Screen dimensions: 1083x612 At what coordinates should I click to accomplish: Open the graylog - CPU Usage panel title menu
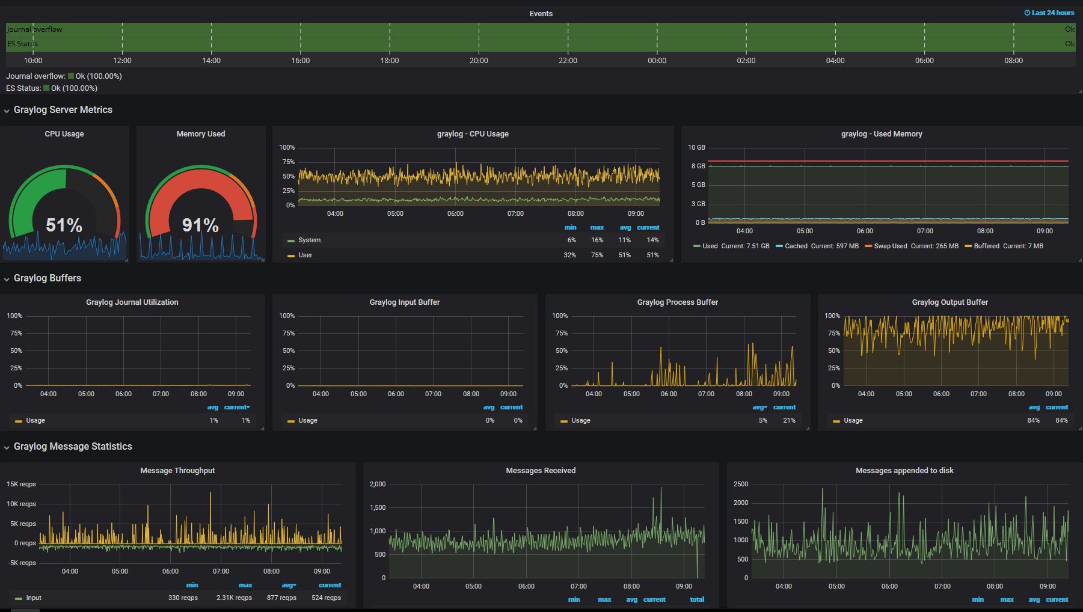(473, 134)
